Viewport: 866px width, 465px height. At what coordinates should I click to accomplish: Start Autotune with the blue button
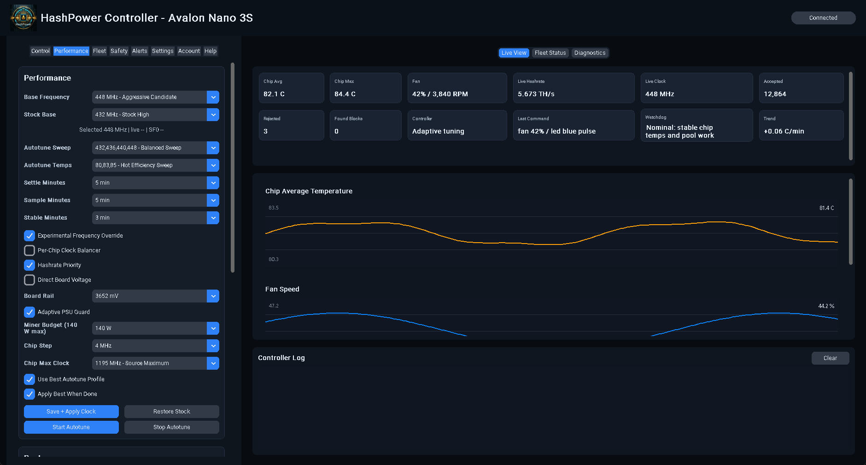(71, 427)
